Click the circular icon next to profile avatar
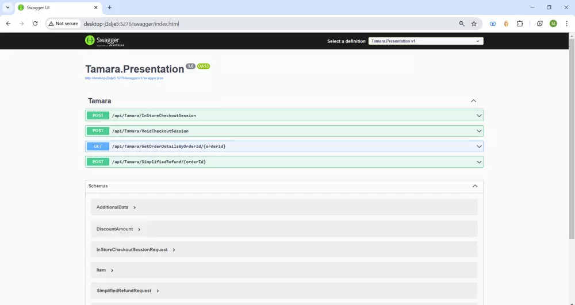 pyautogui.click(x=539, y=24)
